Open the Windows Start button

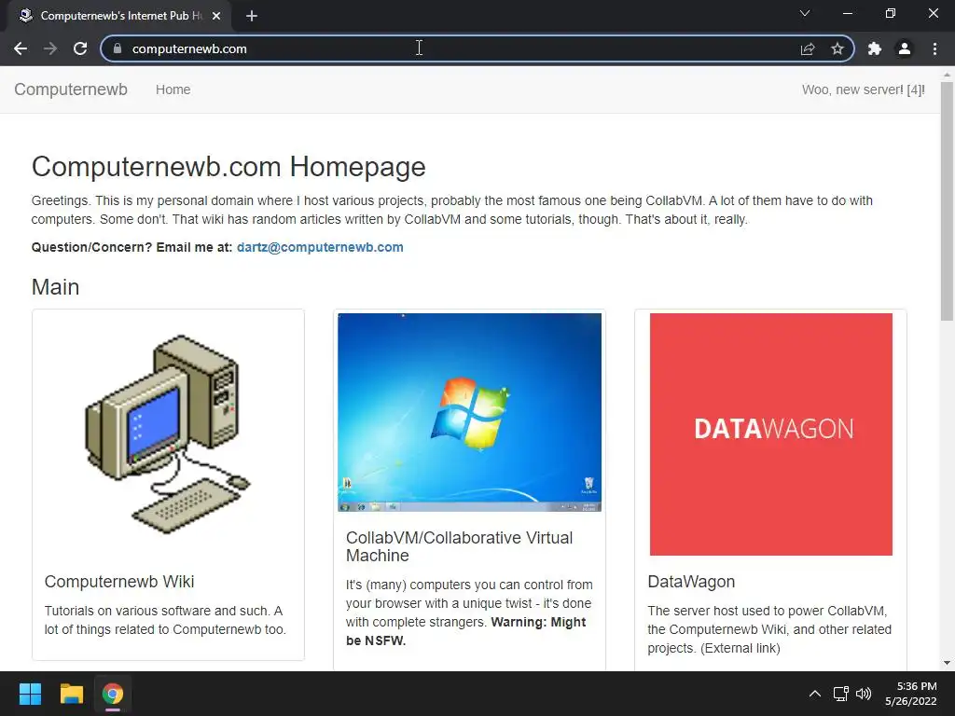(x=30, y=694)
